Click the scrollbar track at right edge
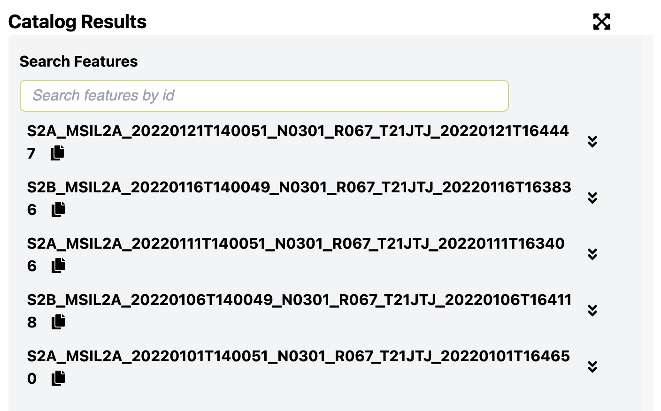This screenshot has width=661, height=411. [x=648, y=223]
